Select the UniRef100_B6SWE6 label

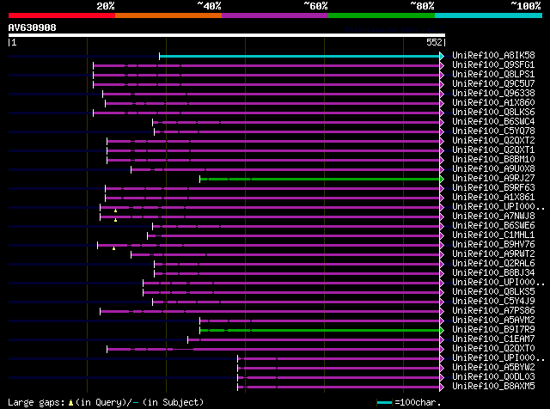pyautogui.click(x=493, y=226)
